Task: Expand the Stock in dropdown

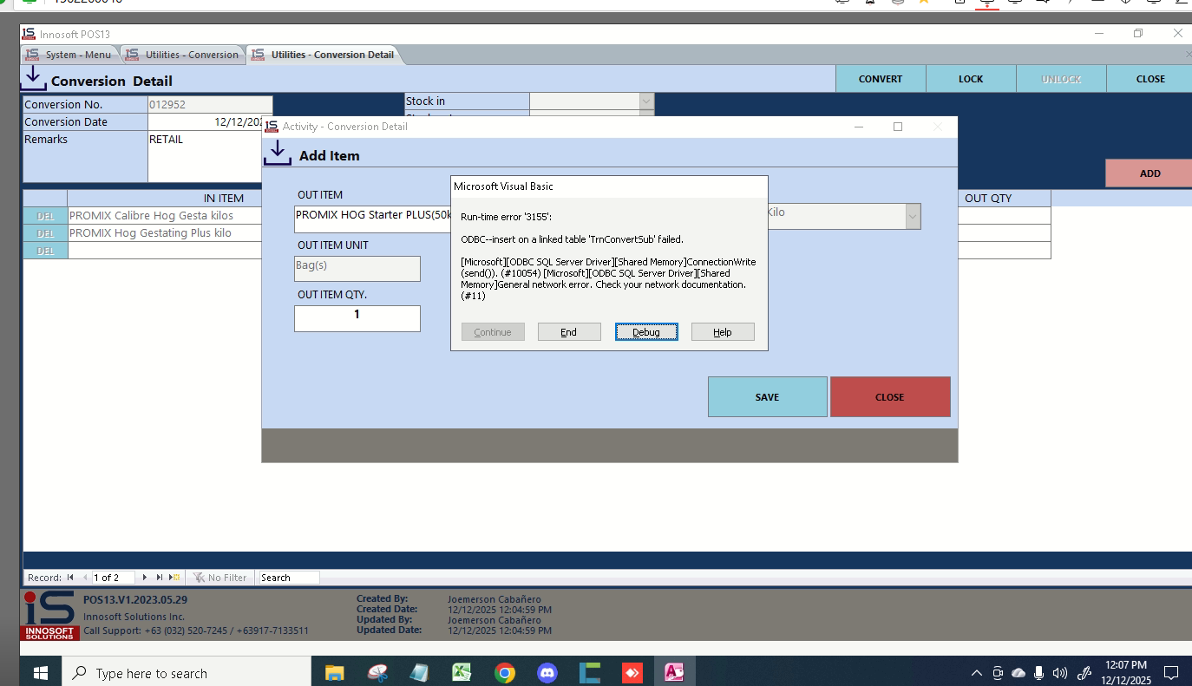Action: 645,101
